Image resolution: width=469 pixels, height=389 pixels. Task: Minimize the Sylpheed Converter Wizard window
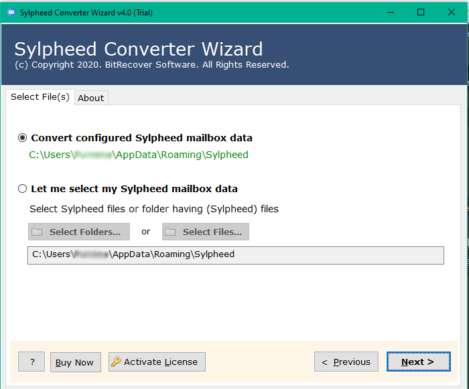pyautogui.click(x=389, y=12)
